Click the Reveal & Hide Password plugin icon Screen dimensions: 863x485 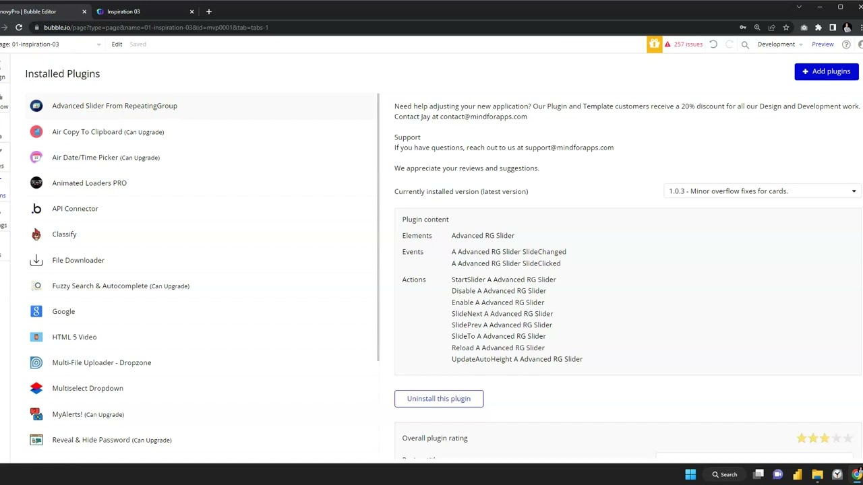(x=36, y=440)
